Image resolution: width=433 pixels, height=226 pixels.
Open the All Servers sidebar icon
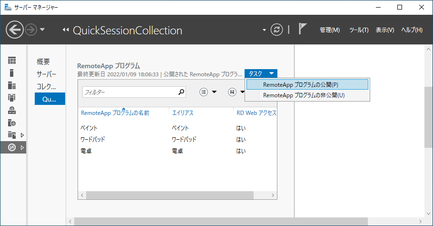(12, 85)
